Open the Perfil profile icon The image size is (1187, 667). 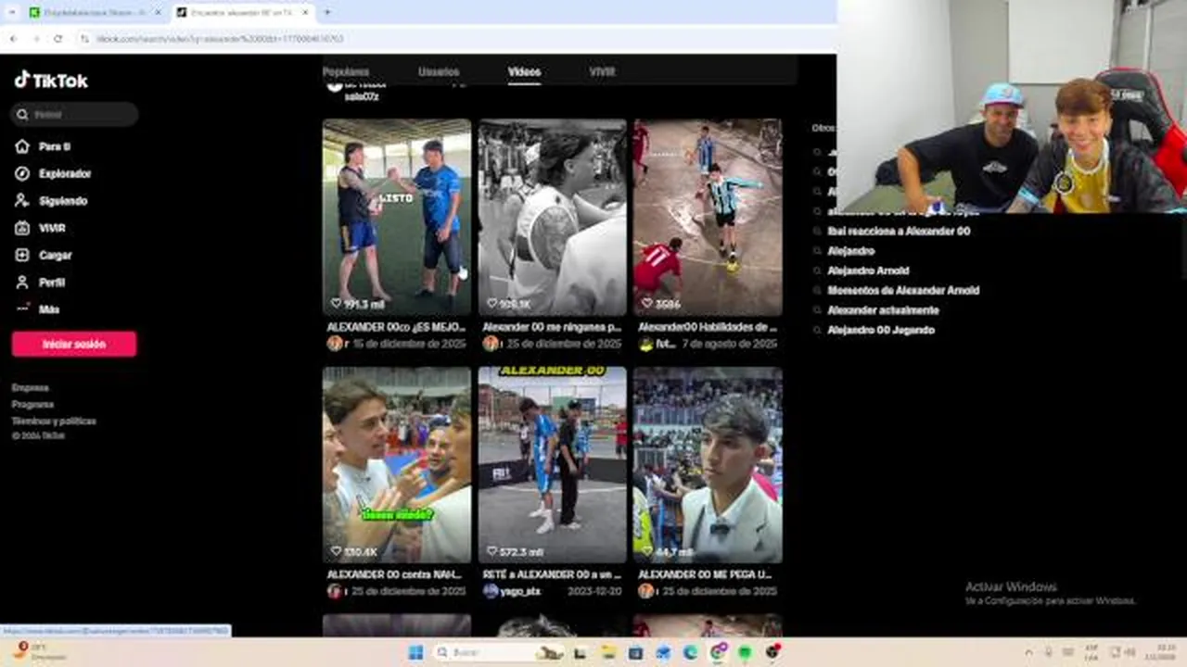[x=22, y=283]
